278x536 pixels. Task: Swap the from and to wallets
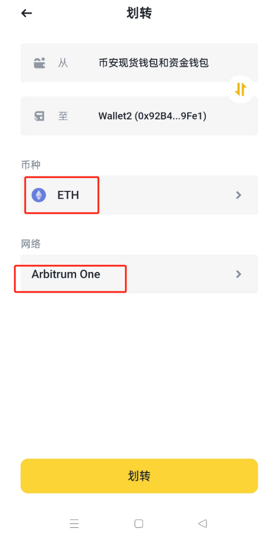tap(241, 89)
